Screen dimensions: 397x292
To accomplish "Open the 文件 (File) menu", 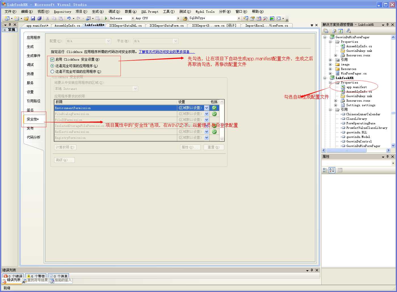I will point(10,12).
